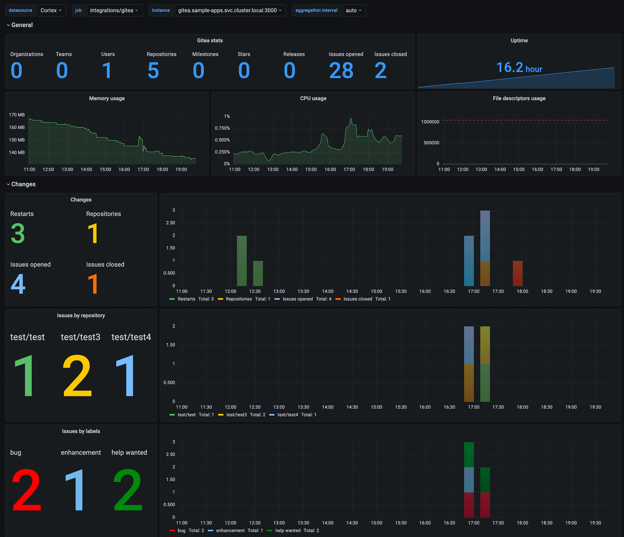This screenshot has height=537, width=624.
Task: Open the Memory usage panel title menu
Action: (x=107, y=98)
